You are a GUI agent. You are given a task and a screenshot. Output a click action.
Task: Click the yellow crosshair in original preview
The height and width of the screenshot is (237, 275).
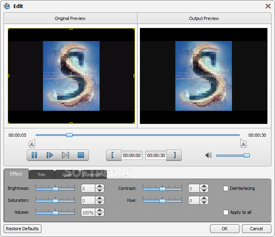click(x=71, y=76)
